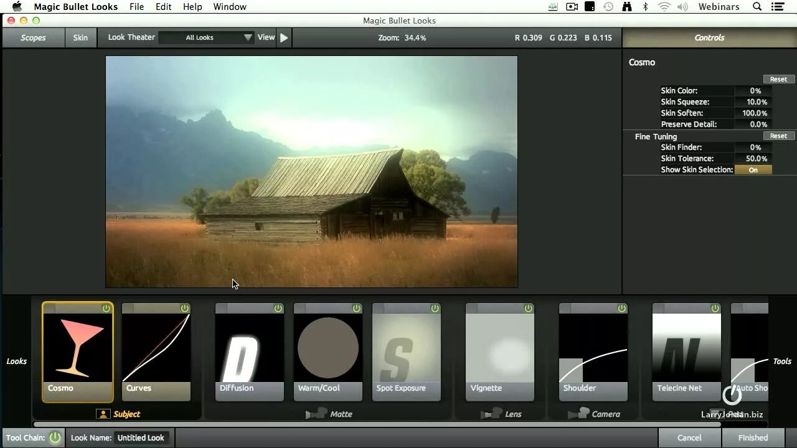The image size is (797, 448).
Task: Toggle the Cosmo look power button
Action: 106,307
